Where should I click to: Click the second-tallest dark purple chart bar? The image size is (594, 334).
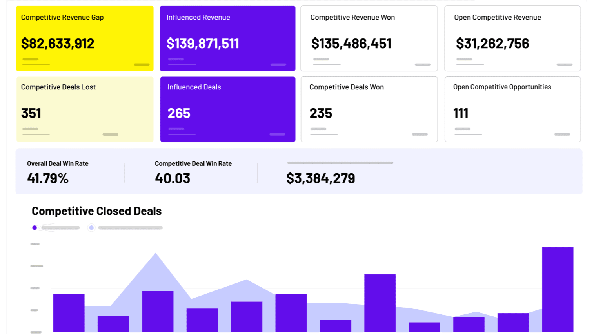click(x=380, y=303)
